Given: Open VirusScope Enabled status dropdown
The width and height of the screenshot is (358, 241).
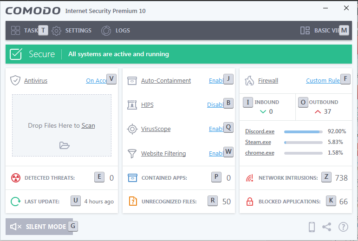Looking at the screenshot, I should point(216,129).
